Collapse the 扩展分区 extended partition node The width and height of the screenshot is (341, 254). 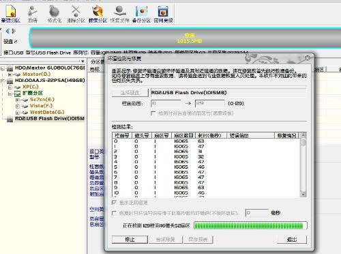[x=10, y=94]
